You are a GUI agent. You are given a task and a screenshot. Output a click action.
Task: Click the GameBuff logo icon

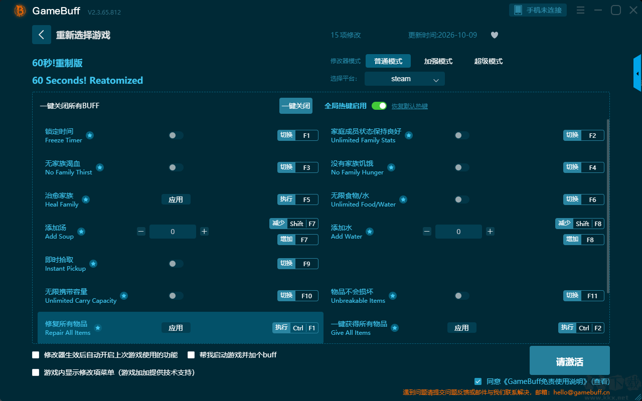pyautogui.click(x=20, y=11)
